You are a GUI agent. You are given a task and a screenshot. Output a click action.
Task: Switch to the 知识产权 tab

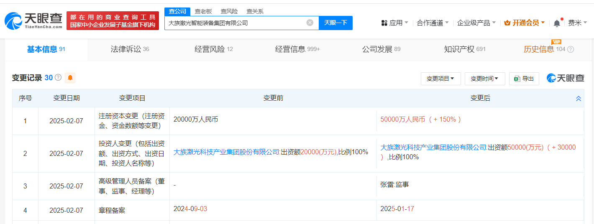click(465, 49)
